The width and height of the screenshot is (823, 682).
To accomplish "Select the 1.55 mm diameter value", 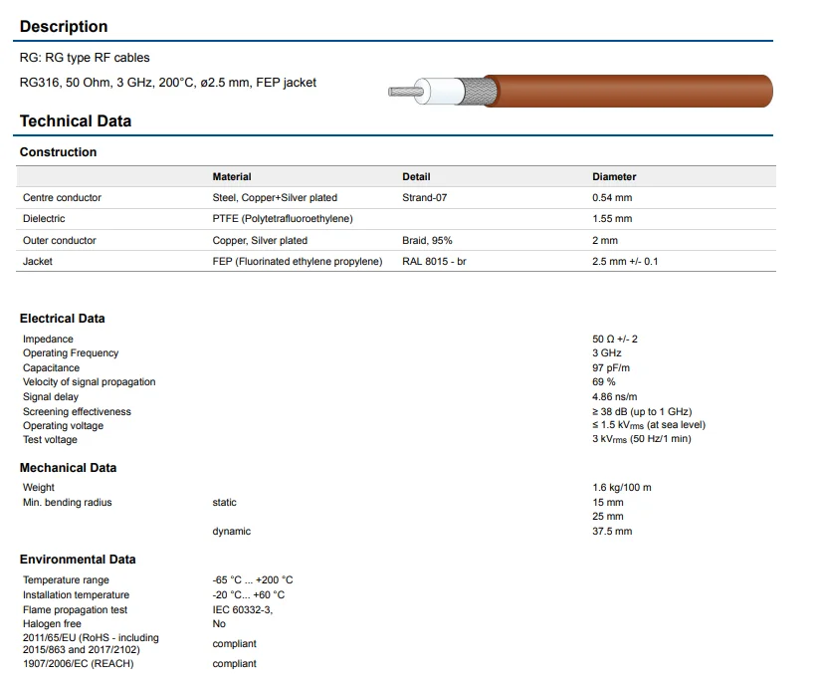I will point(612,218).
